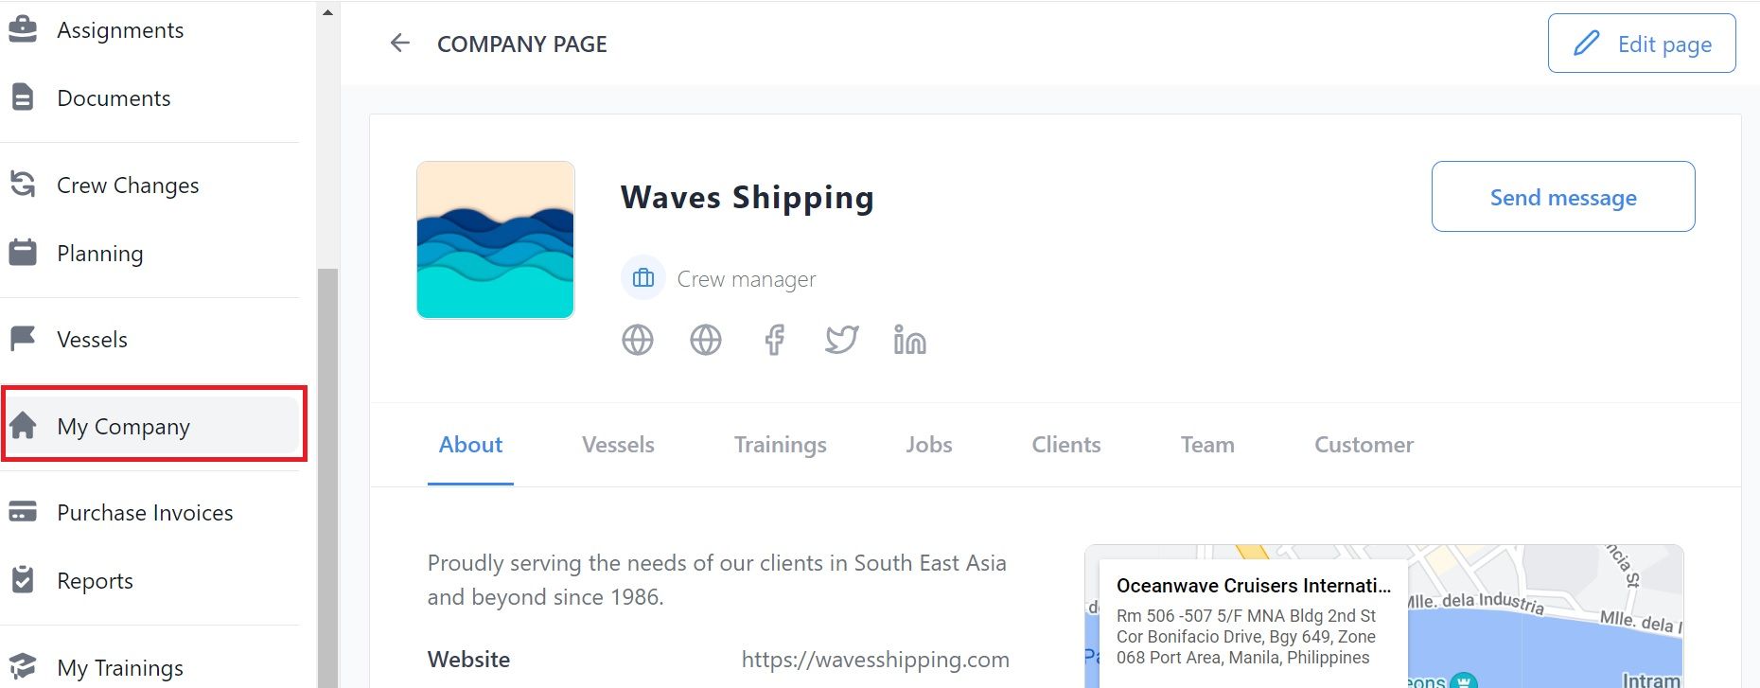Click the second globe website icon
The image size is (1760, 688).
[x=706, y=339]
